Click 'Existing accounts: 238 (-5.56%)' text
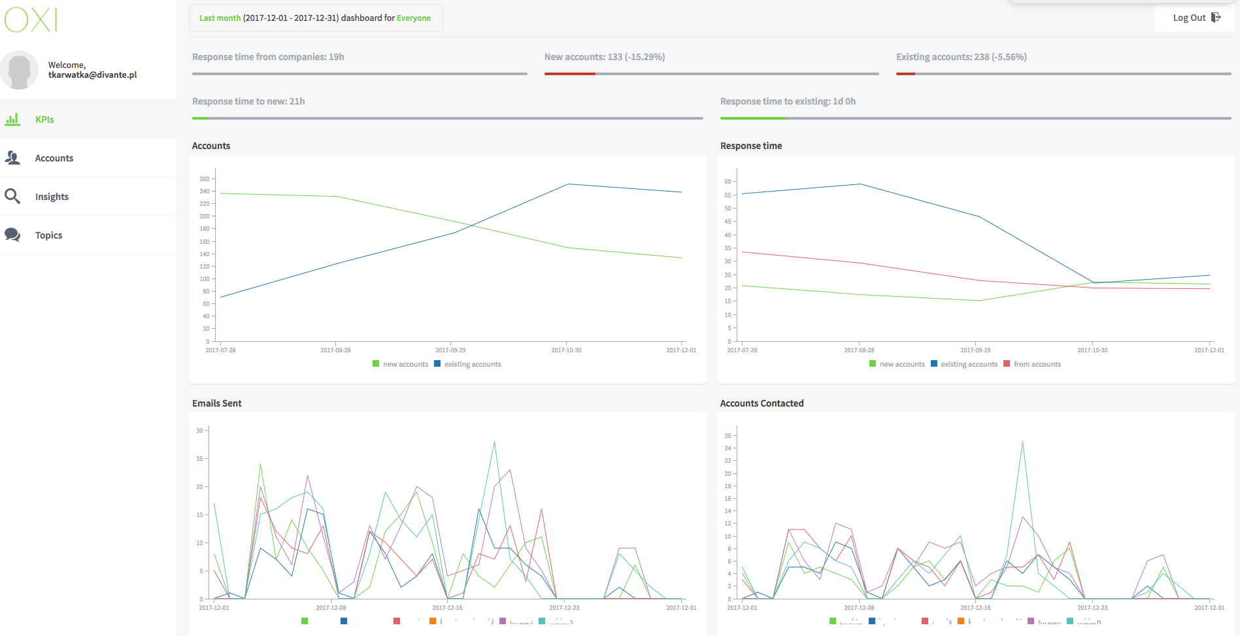The width and height of the screenshot is (1240, 636). coord(962,57)
